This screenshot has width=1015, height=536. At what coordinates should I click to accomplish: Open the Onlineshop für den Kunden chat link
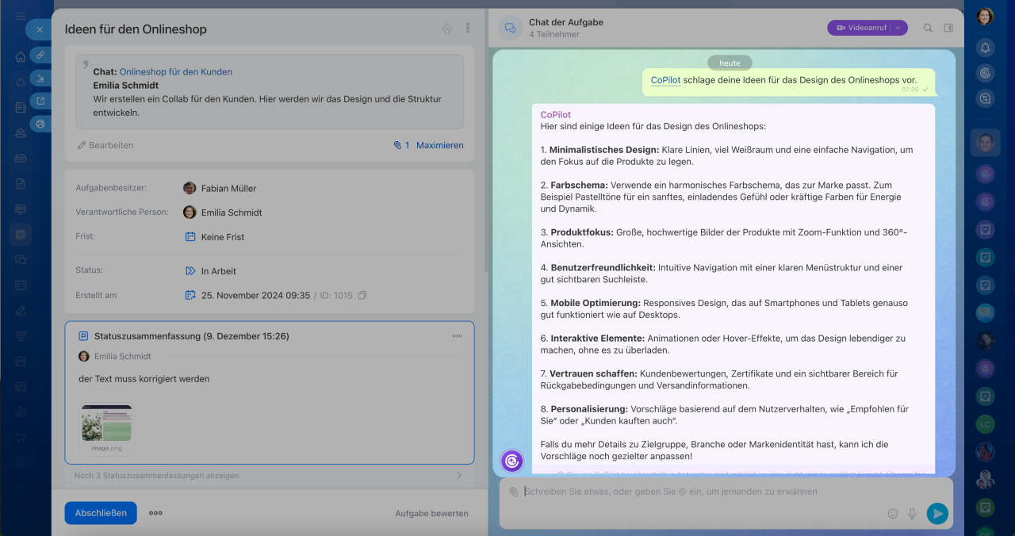tap(175, 71)
